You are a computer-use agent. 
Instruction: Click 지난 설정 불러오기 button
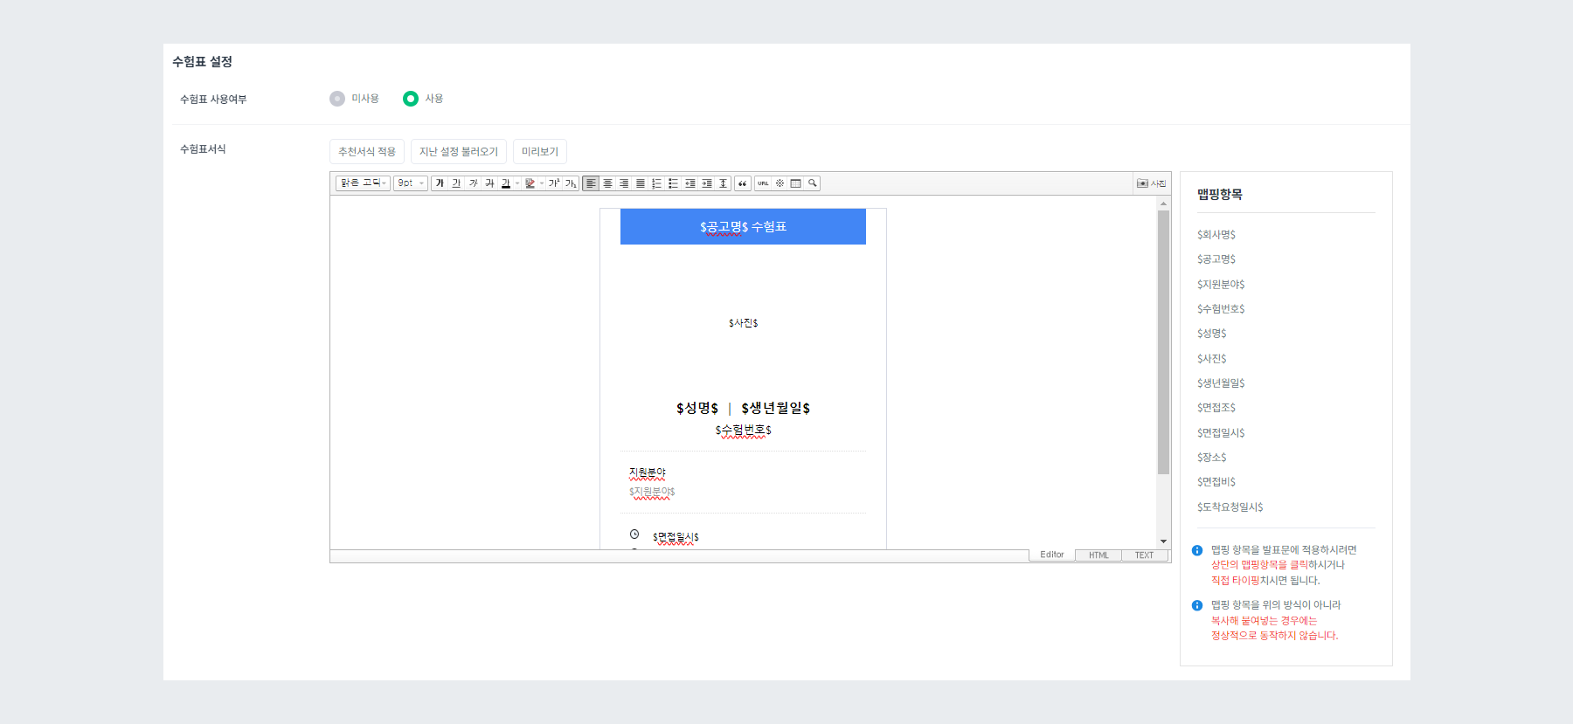[x=459, y=151]
